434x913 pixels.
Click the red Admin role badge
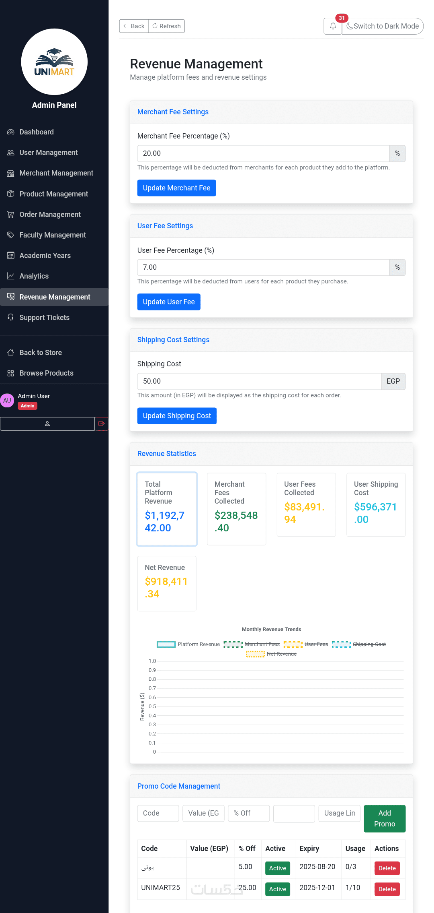[28, 406]
